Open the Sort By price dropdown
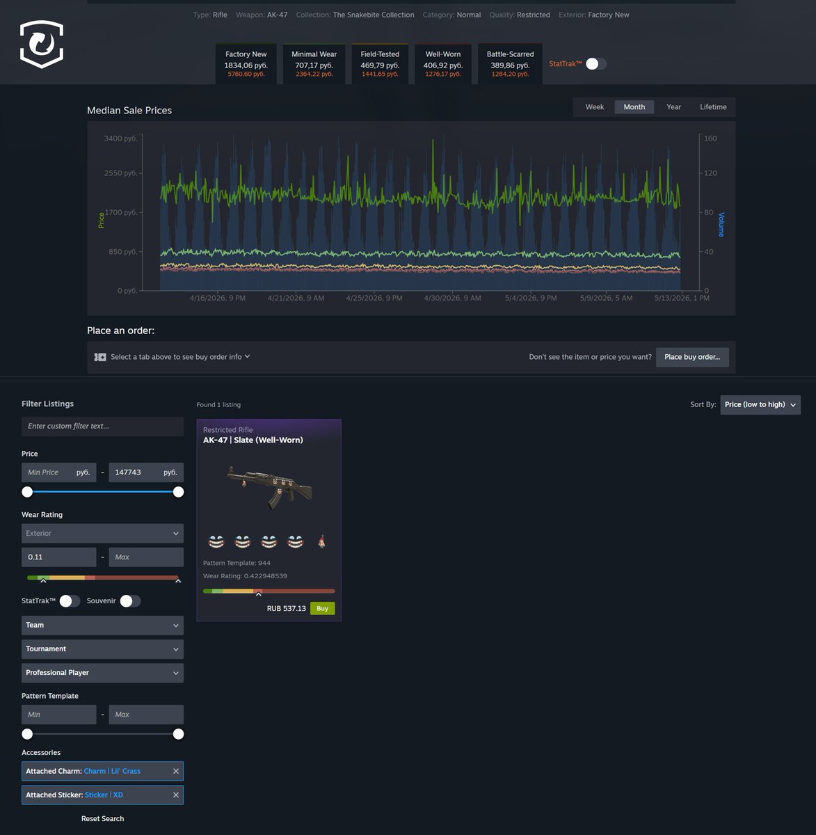The width and height of the screenshot is (816, 835). (x=760, y=404)
